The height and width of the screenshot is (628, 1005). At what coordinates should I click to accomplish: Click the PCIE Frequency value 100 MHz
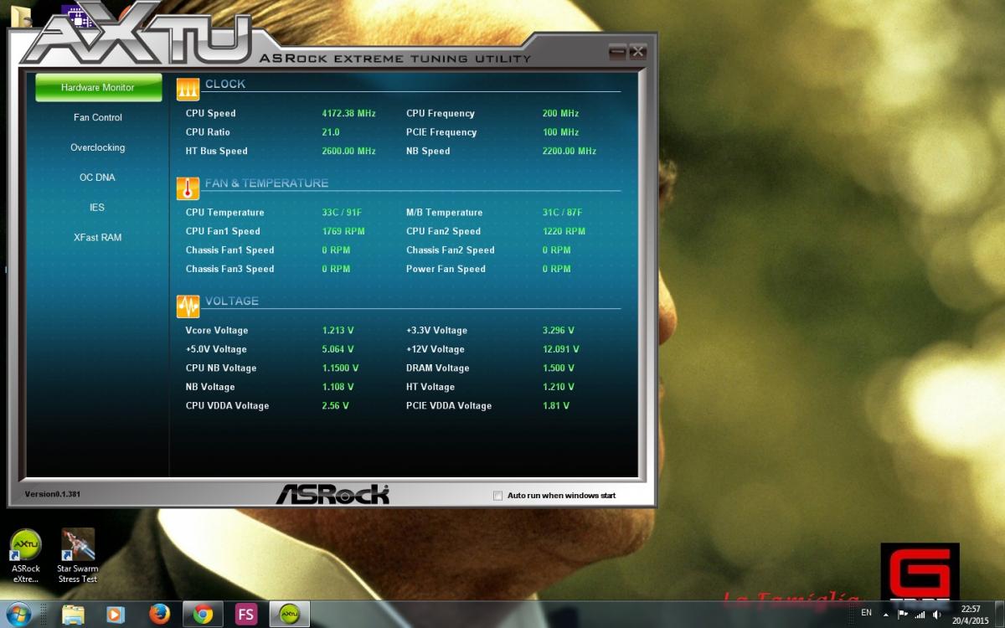click(x=560, y=132)
